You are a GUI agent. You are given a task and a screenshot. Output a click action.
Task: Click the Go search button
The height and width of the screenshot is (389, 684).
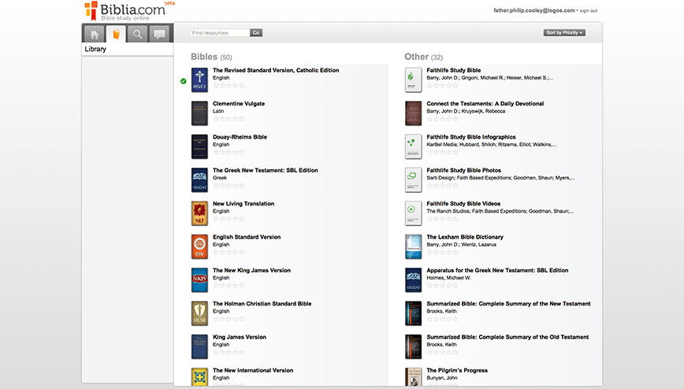coord(256,33)
